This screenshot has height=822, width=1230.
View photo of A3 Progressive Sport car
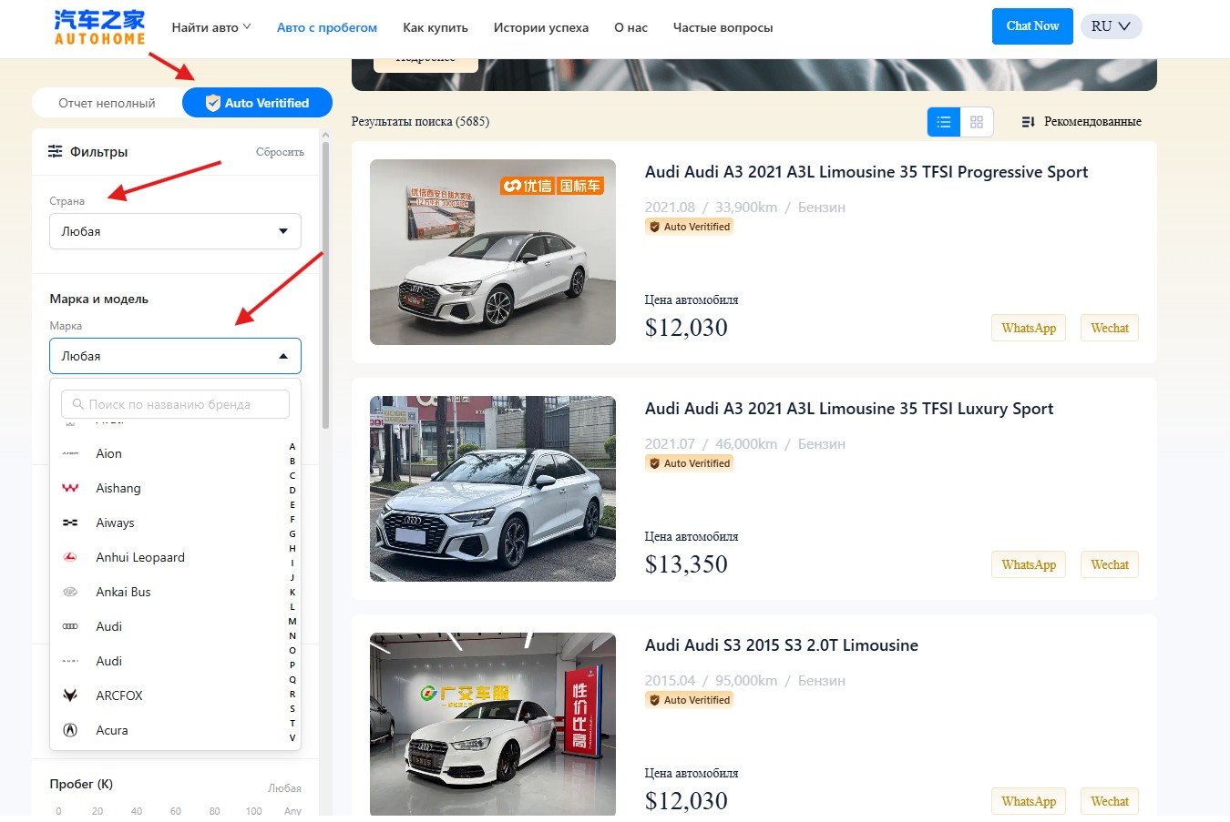pos(493,252)
